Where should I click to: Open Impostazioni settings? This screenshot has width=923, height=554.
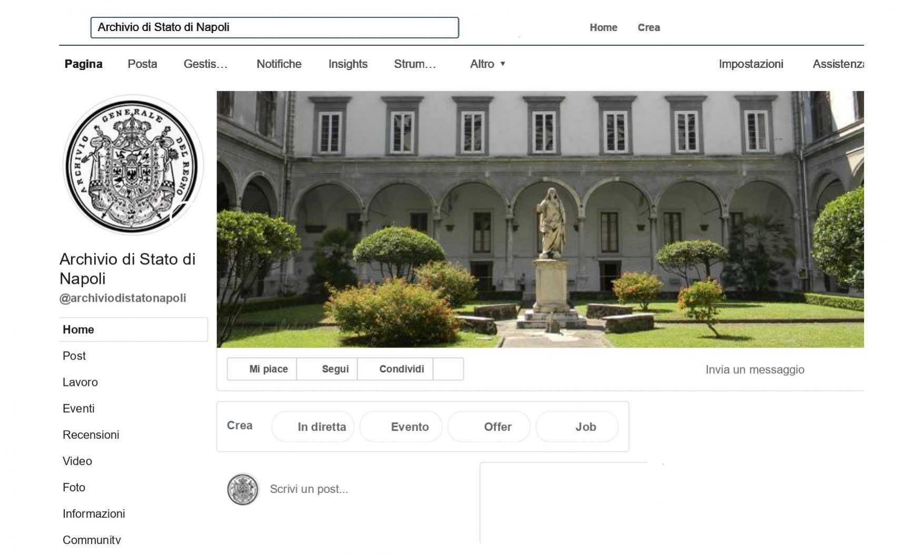(751, 64)
